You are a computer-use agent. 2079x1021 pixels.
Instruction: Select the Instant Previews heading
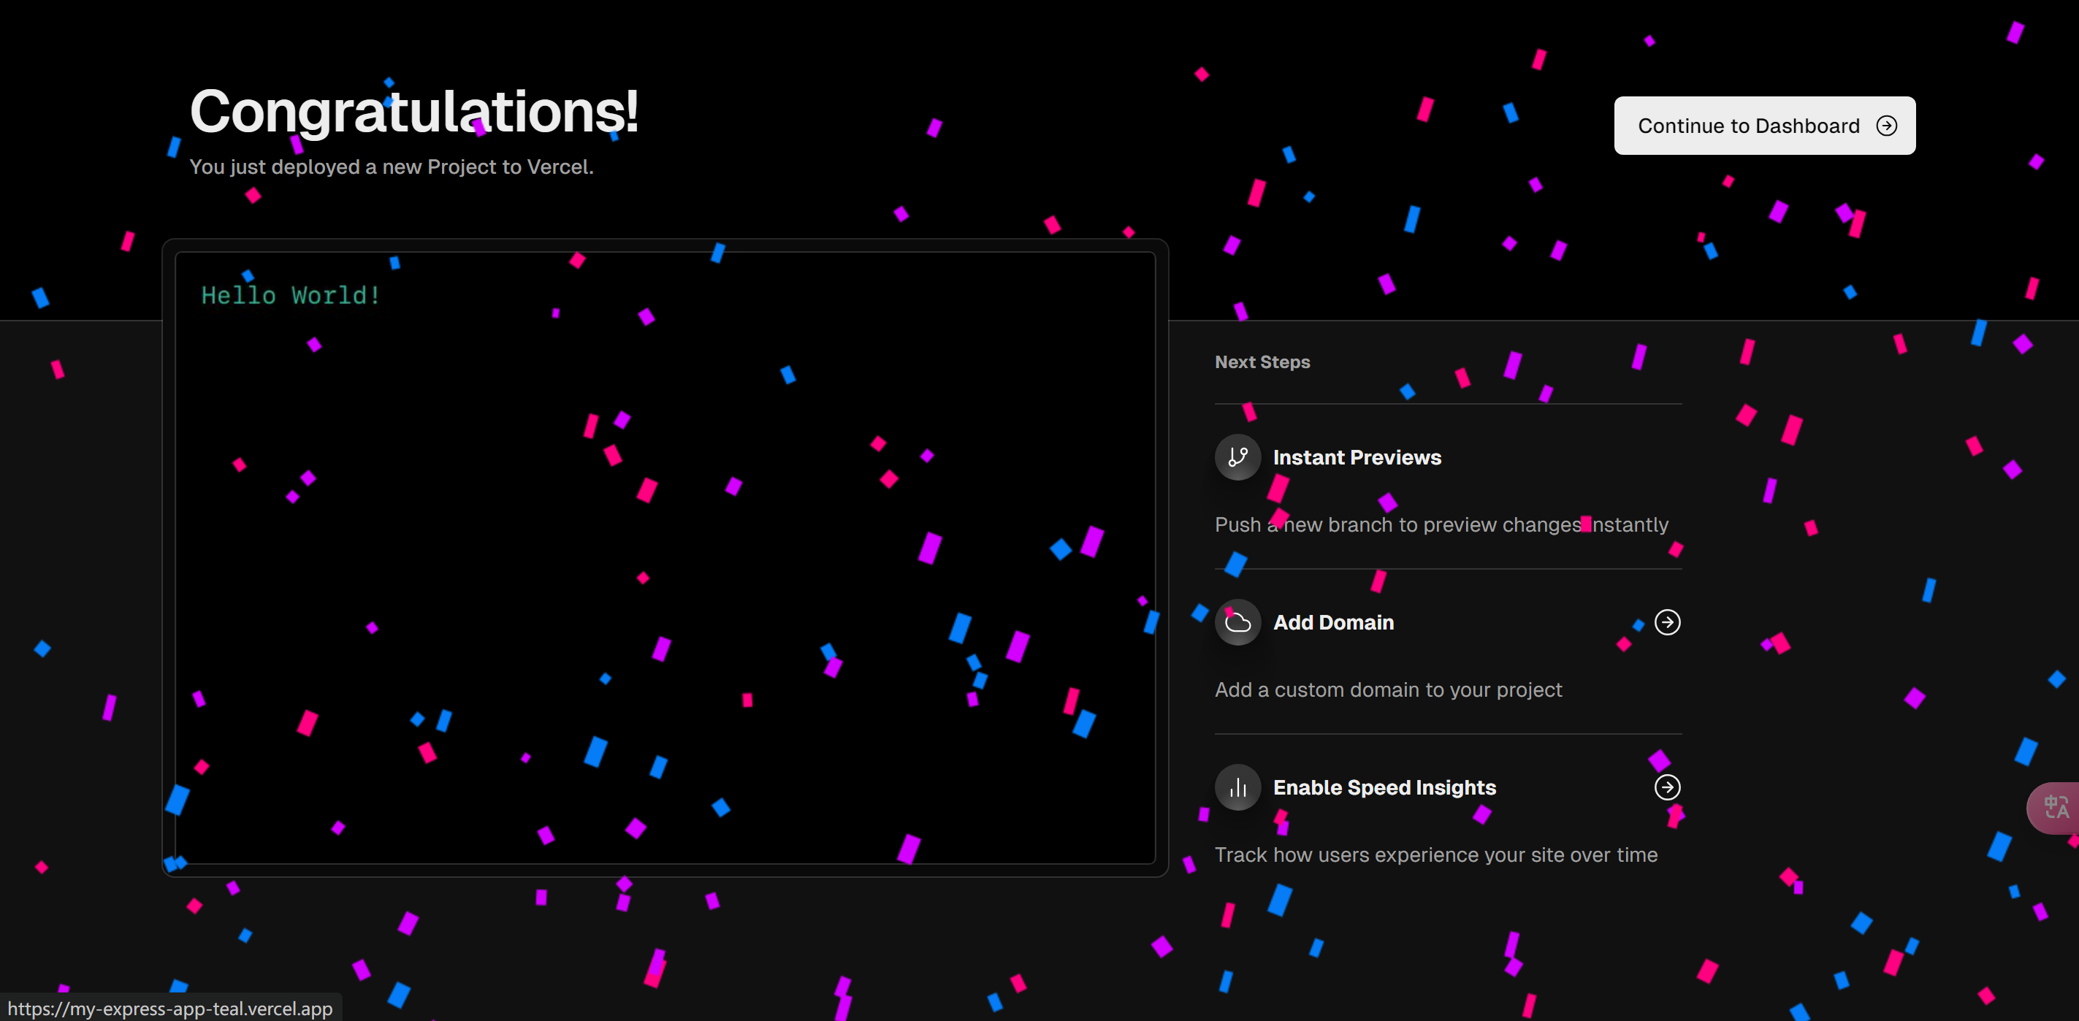pyautogui.click(x=1357, y=458)
